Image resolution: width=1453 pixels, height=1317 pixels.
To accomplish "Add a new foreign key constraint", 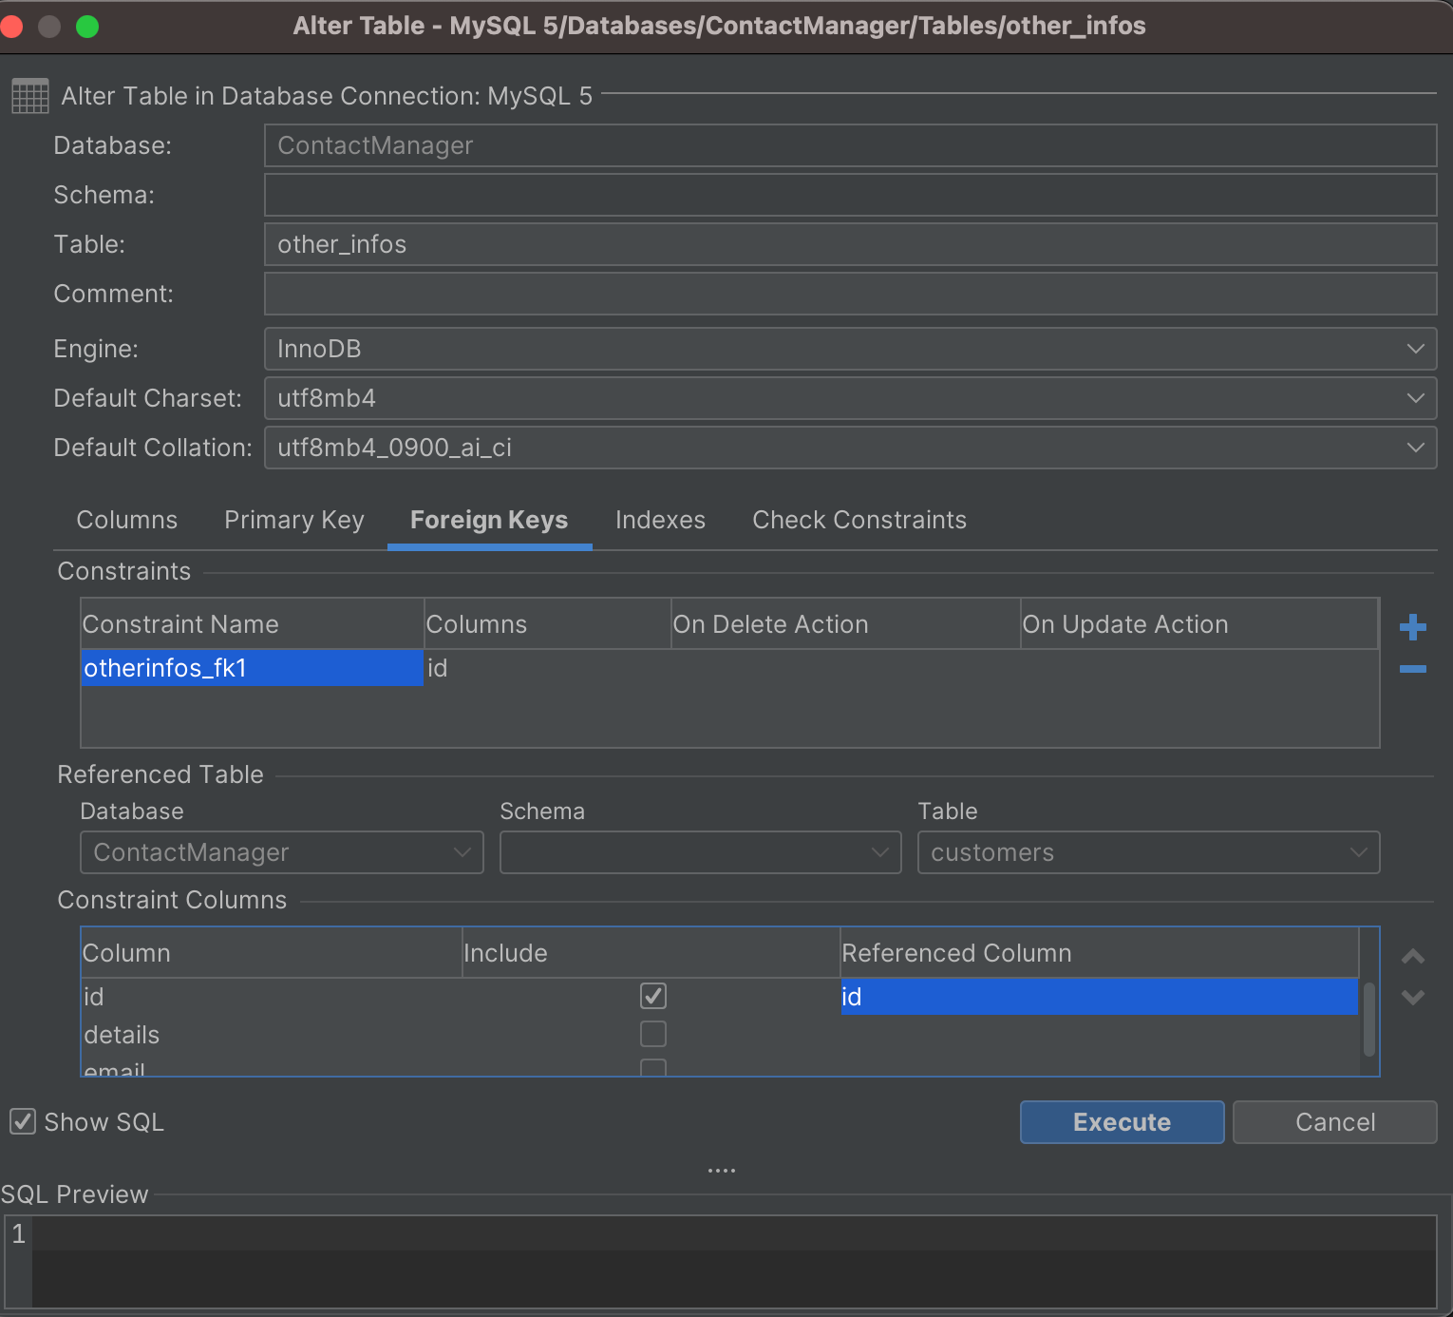I will 1412,626.
